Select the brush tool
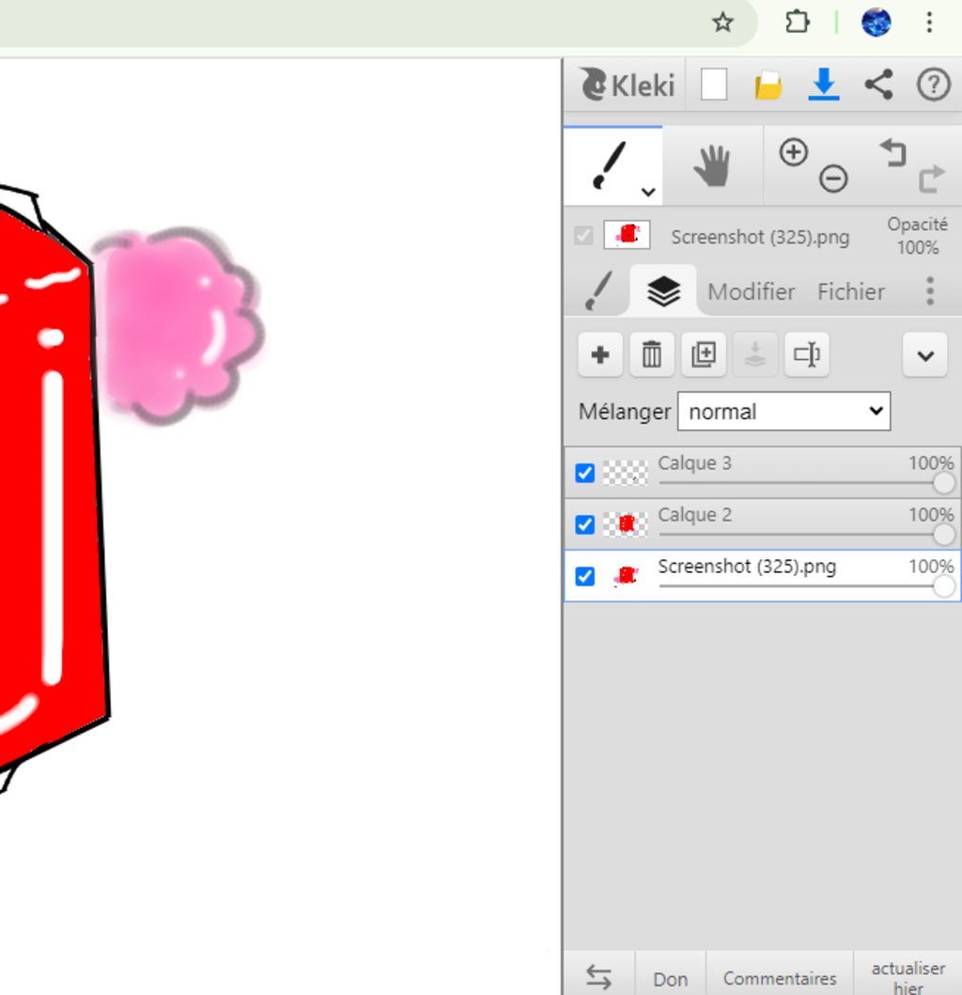Screen dimensions: 962x995 point(612,166)
